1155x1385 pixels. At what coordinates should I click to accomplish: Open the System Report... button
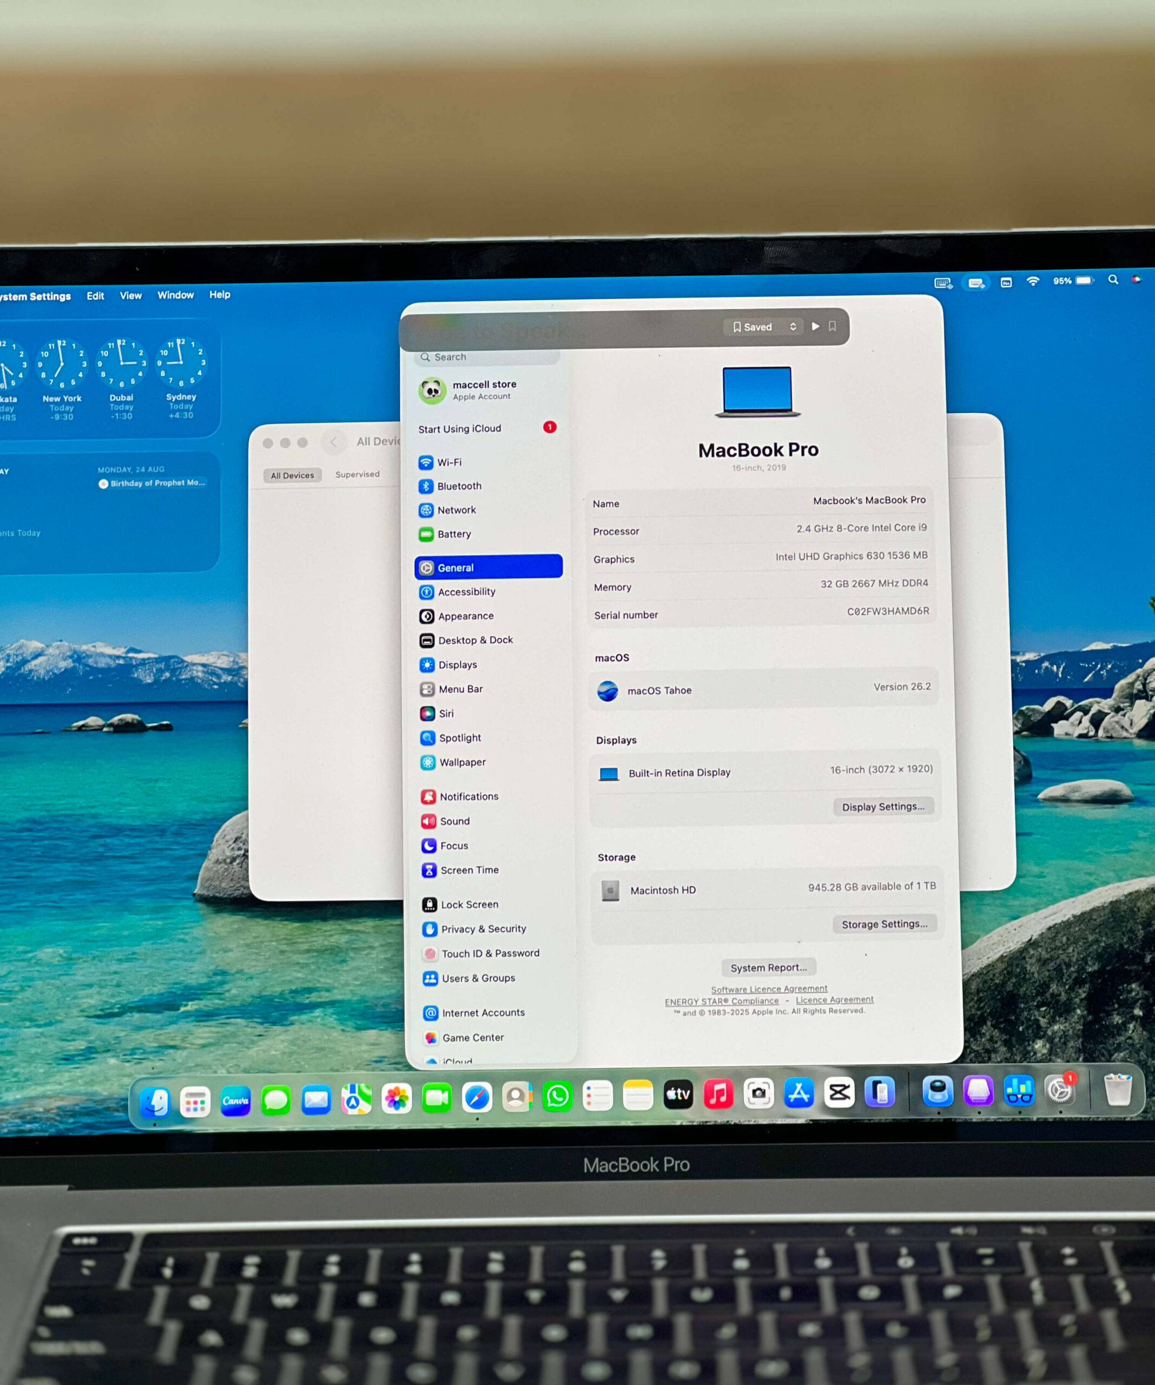click(x=768, y=967)
